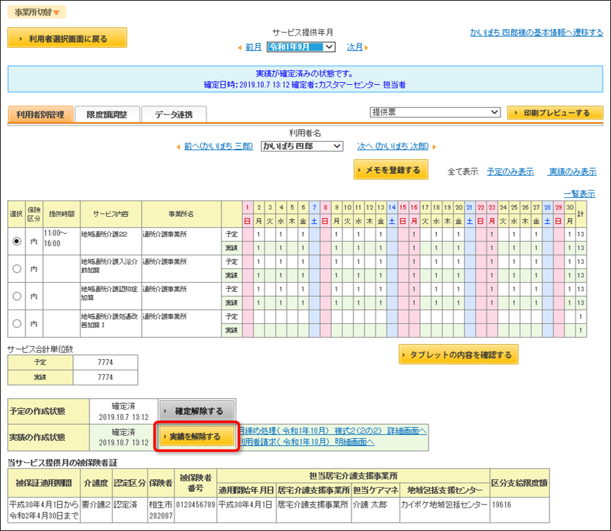The image size is (611, 531).
Task: Click the 予定 total value 7774
Action: tap(105, 362)
